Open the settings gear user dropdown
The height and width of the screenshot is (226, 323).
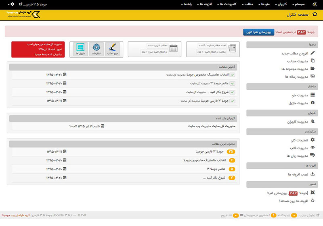(11, 4)
